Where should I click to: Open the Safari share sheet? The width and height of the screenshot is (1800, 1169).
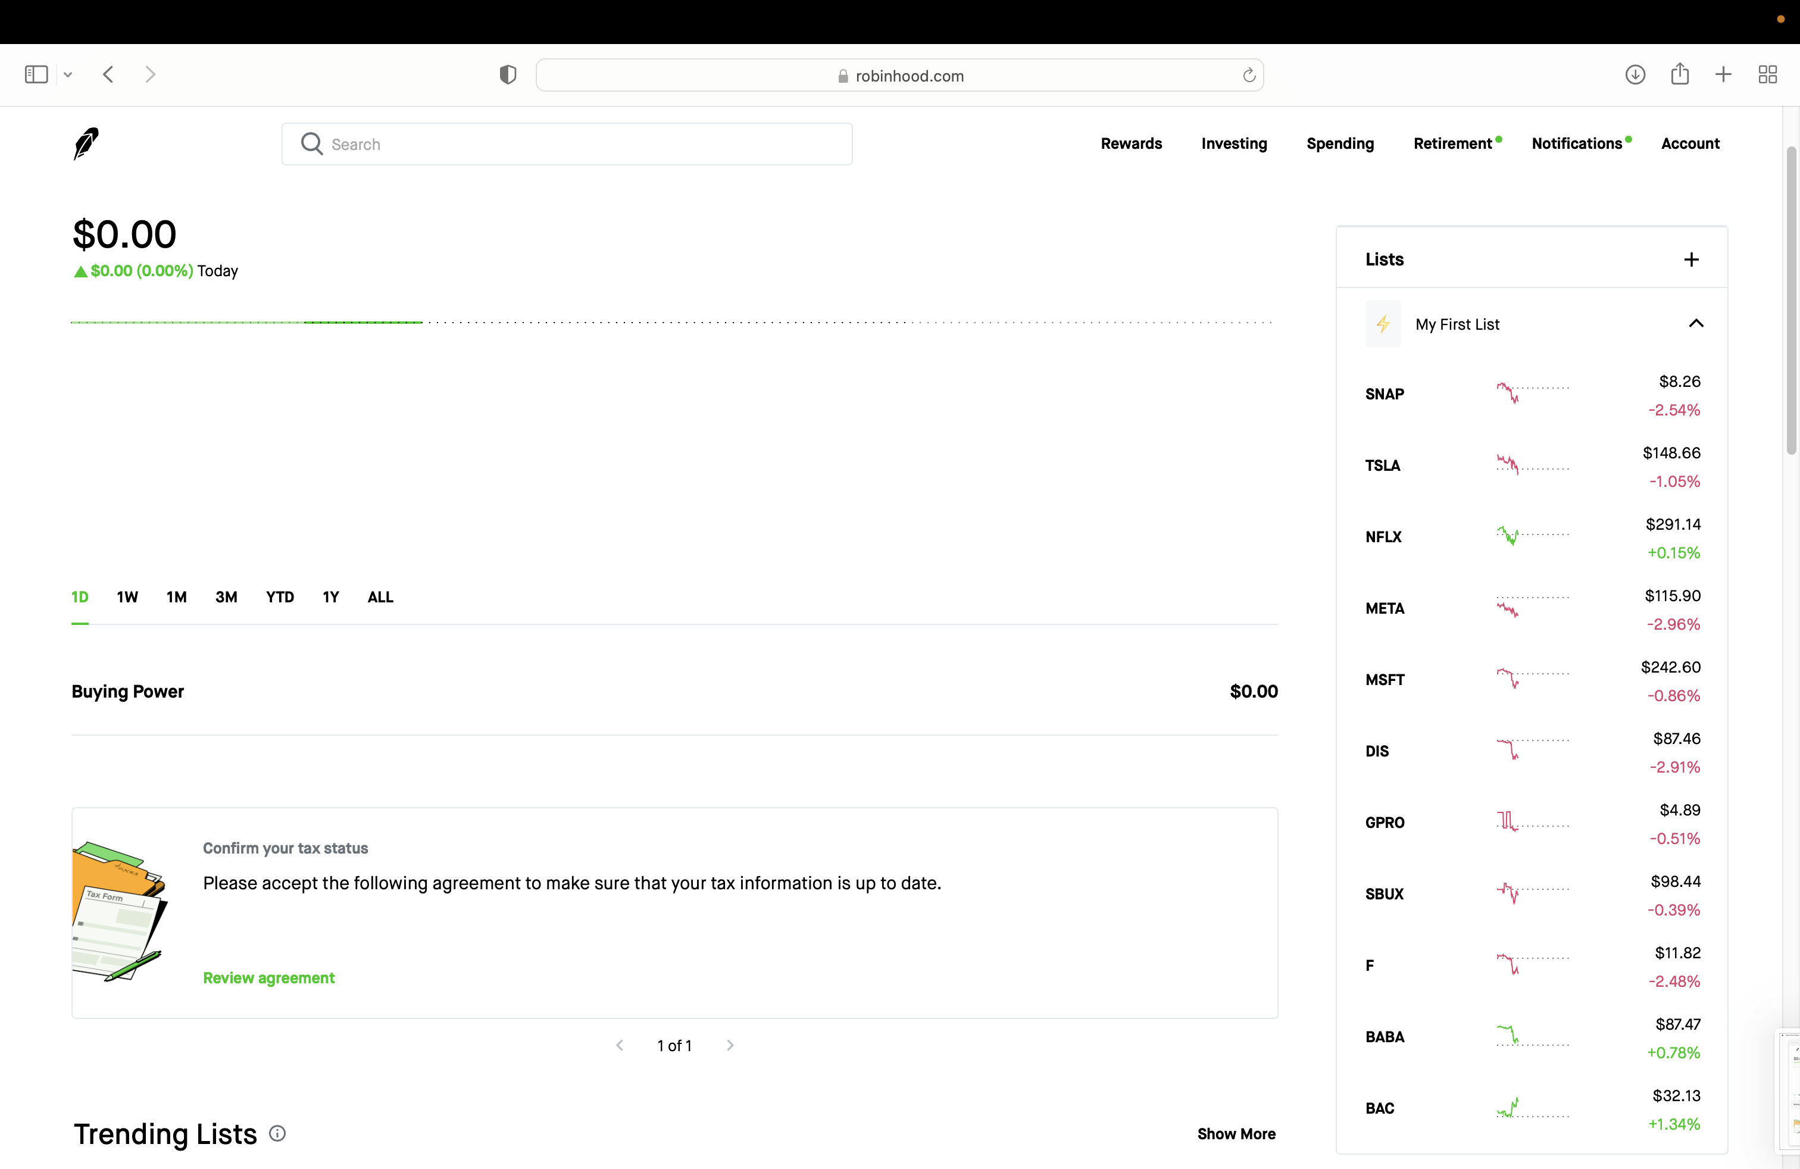[x=1680, y=74]
